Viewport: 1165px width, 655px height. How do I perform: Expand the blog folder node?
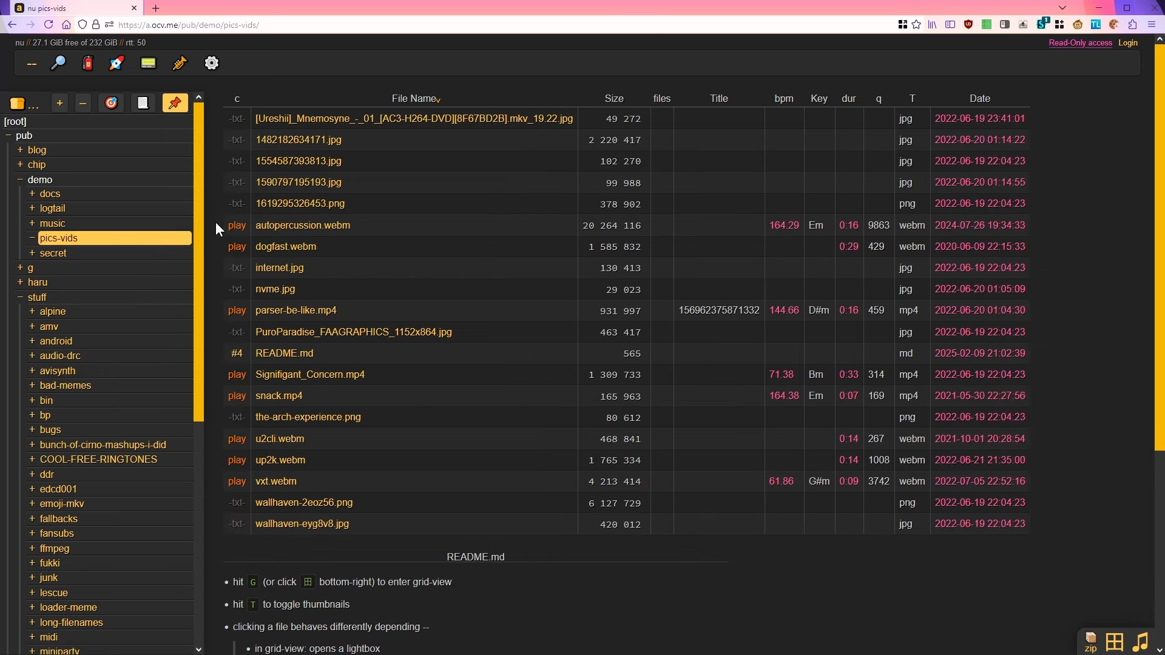click(20, 150)
